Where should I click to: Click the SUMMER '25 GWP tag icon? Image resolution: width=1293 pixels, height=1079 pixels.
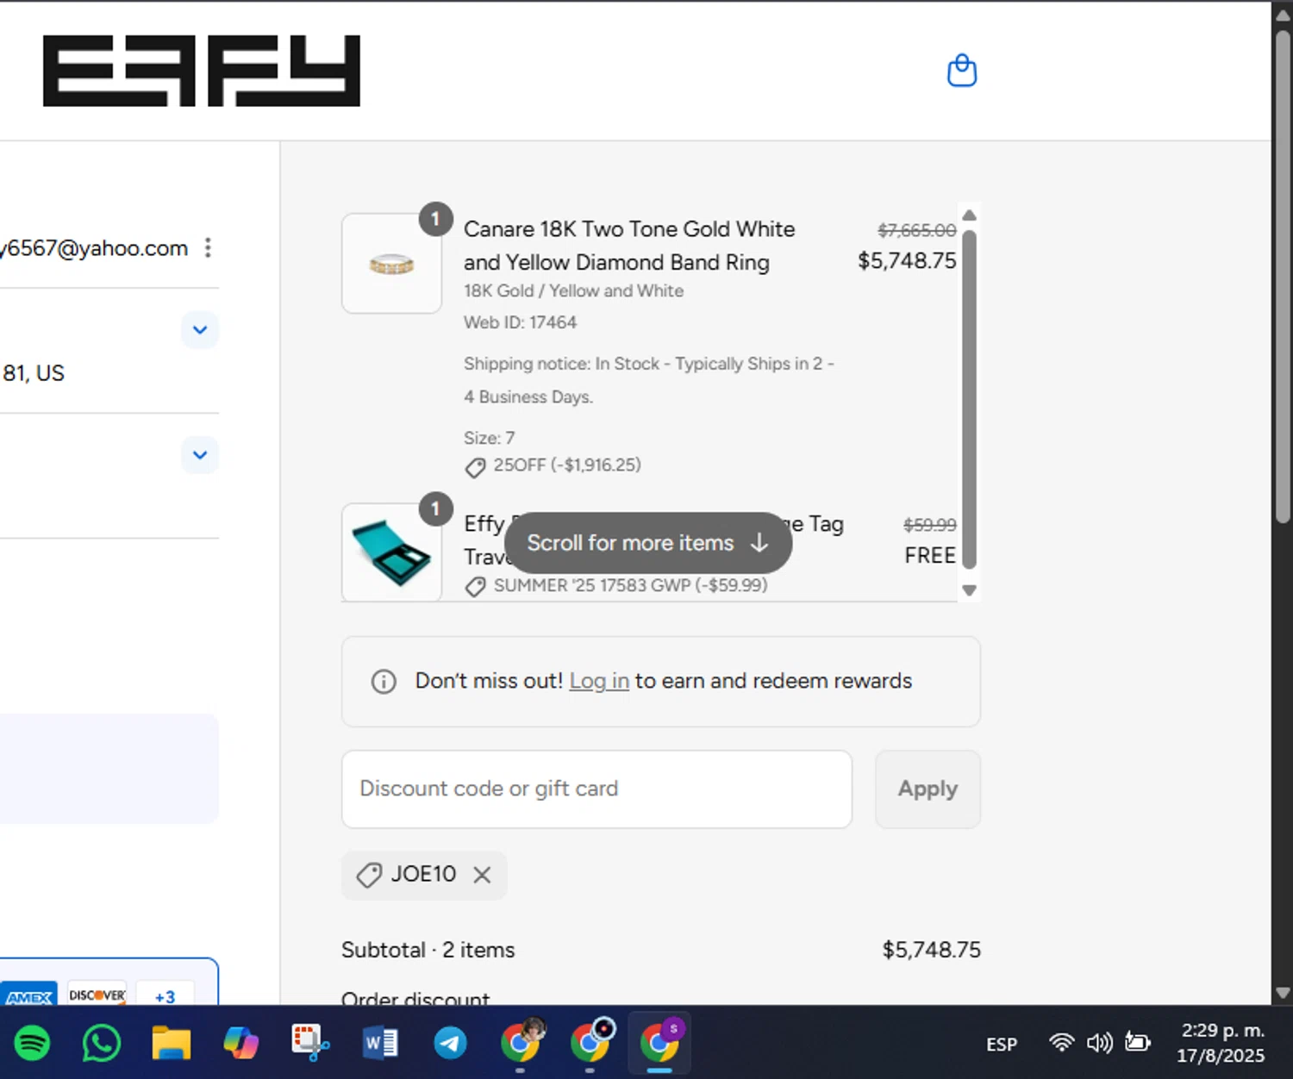coord(475,587)
